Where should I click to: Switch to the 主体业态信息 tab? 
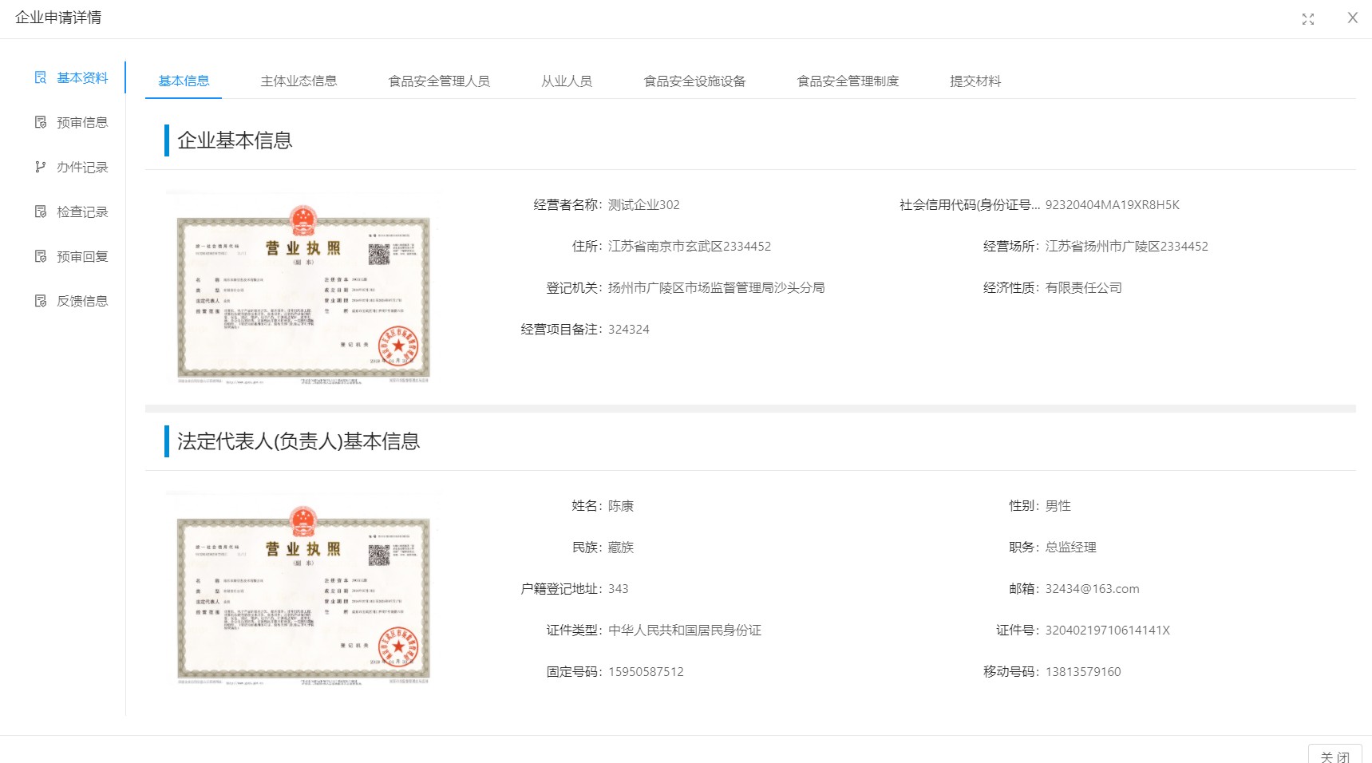pos(299,81)
